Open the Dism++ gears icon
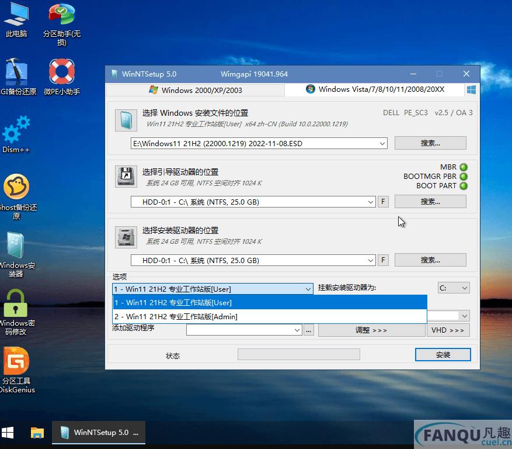 point(16,134)
